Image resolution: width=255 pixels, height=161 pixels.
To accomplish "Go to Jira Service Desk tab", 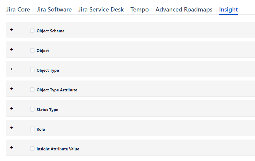I will click(x=101, y=9).
